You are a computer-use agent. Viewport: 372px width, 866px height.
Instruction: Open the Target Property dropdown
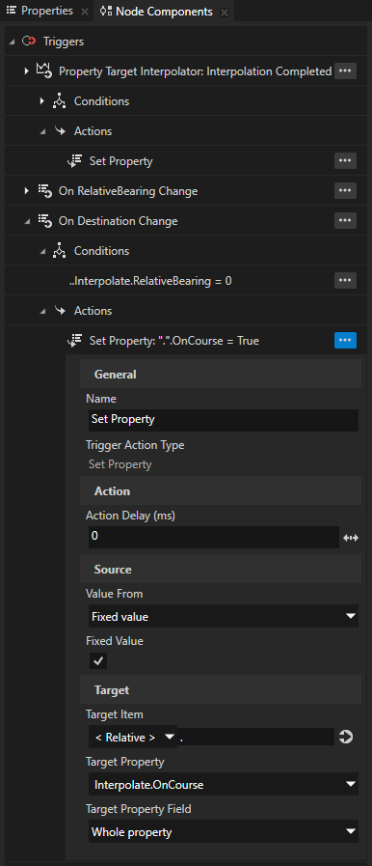pyautogui.click(x=224, y=784)
